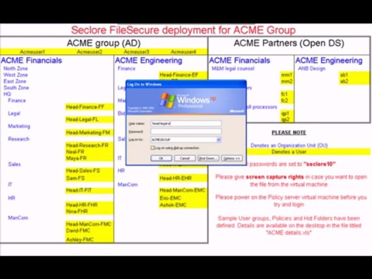Click Acmeuser3 in the yellow bar
372x279 pixels.
pos(136,52)
